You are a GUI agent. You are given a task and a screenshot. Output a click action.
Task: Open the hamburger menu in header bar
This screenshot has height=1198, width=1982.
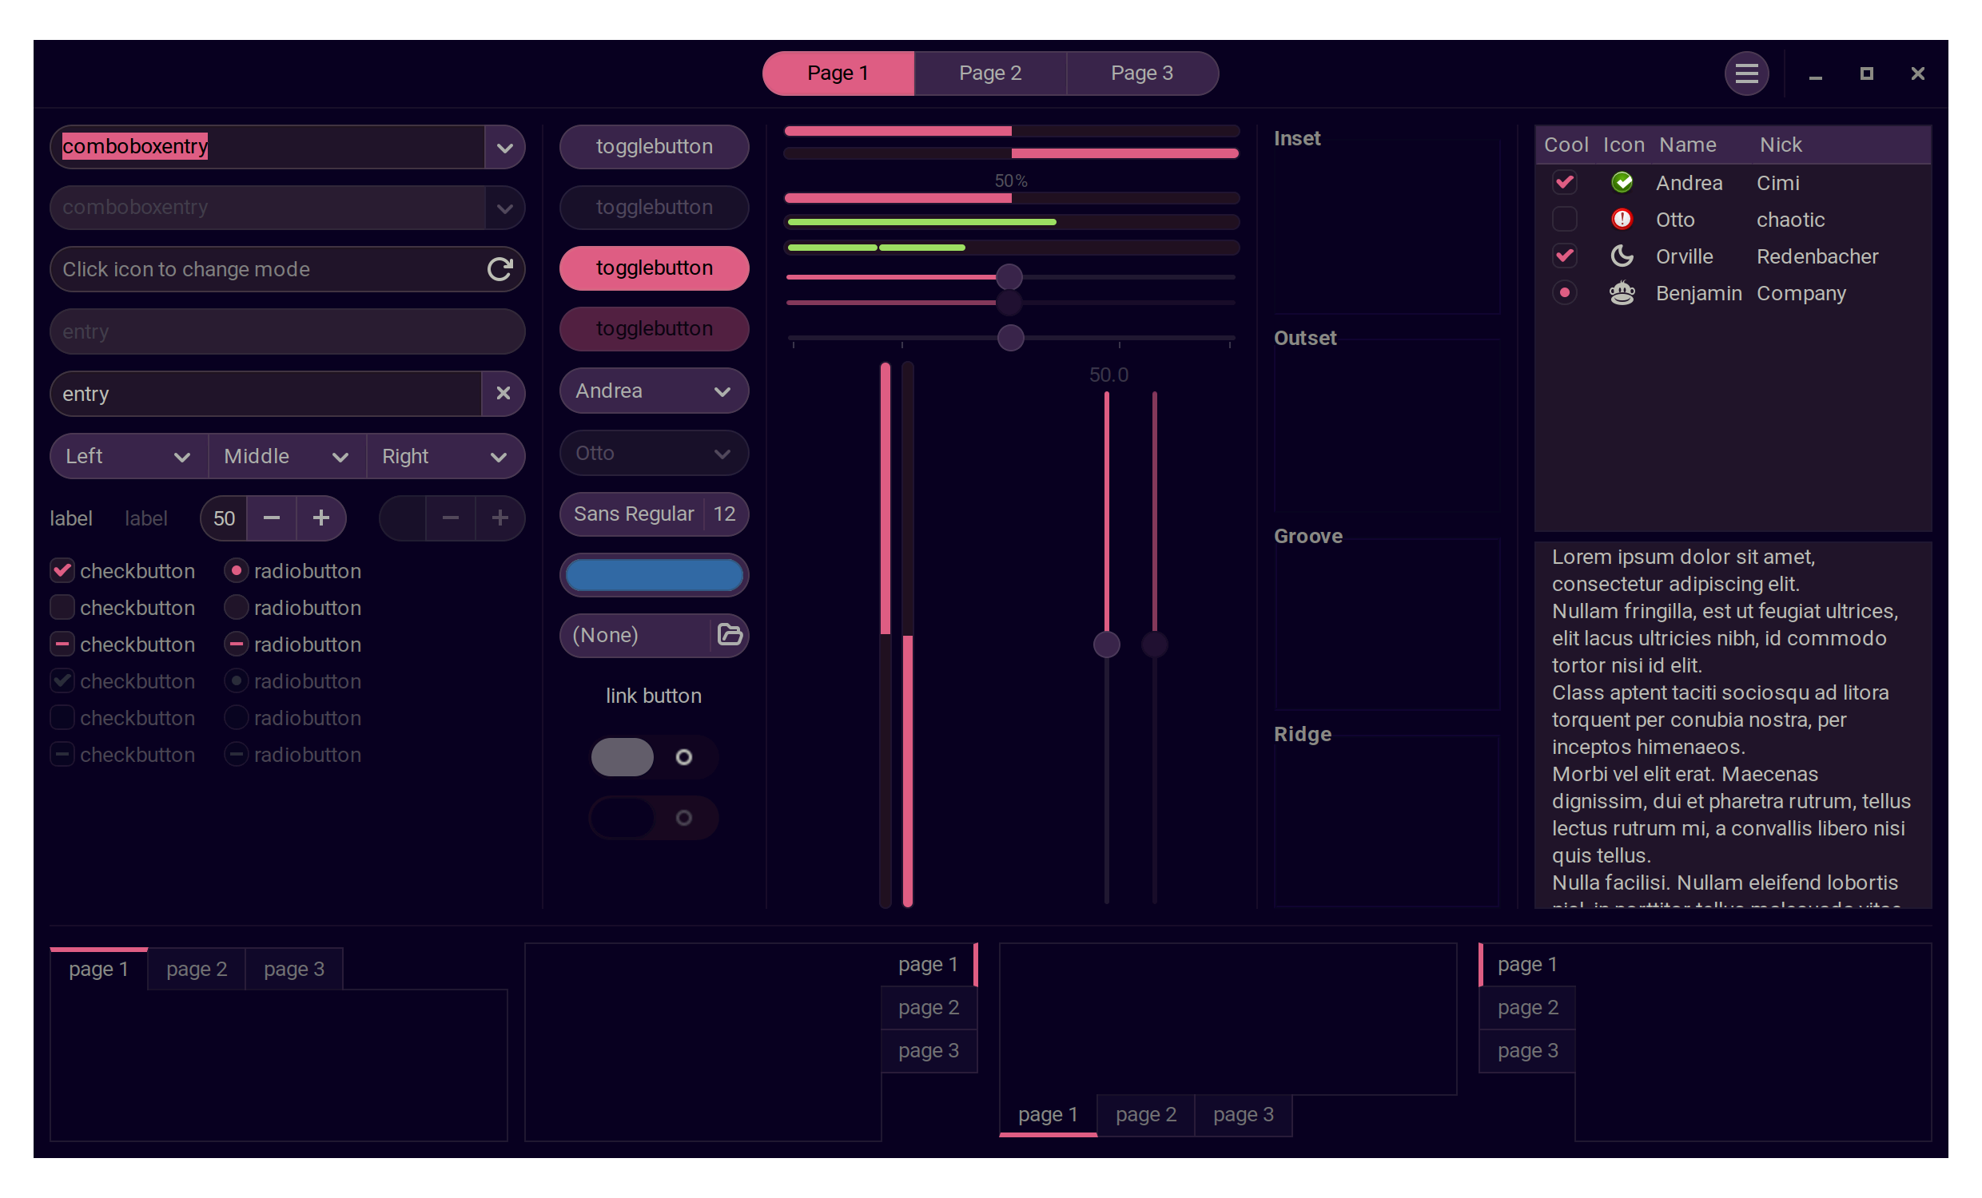pyautogui.click(x=1745, y=74)
